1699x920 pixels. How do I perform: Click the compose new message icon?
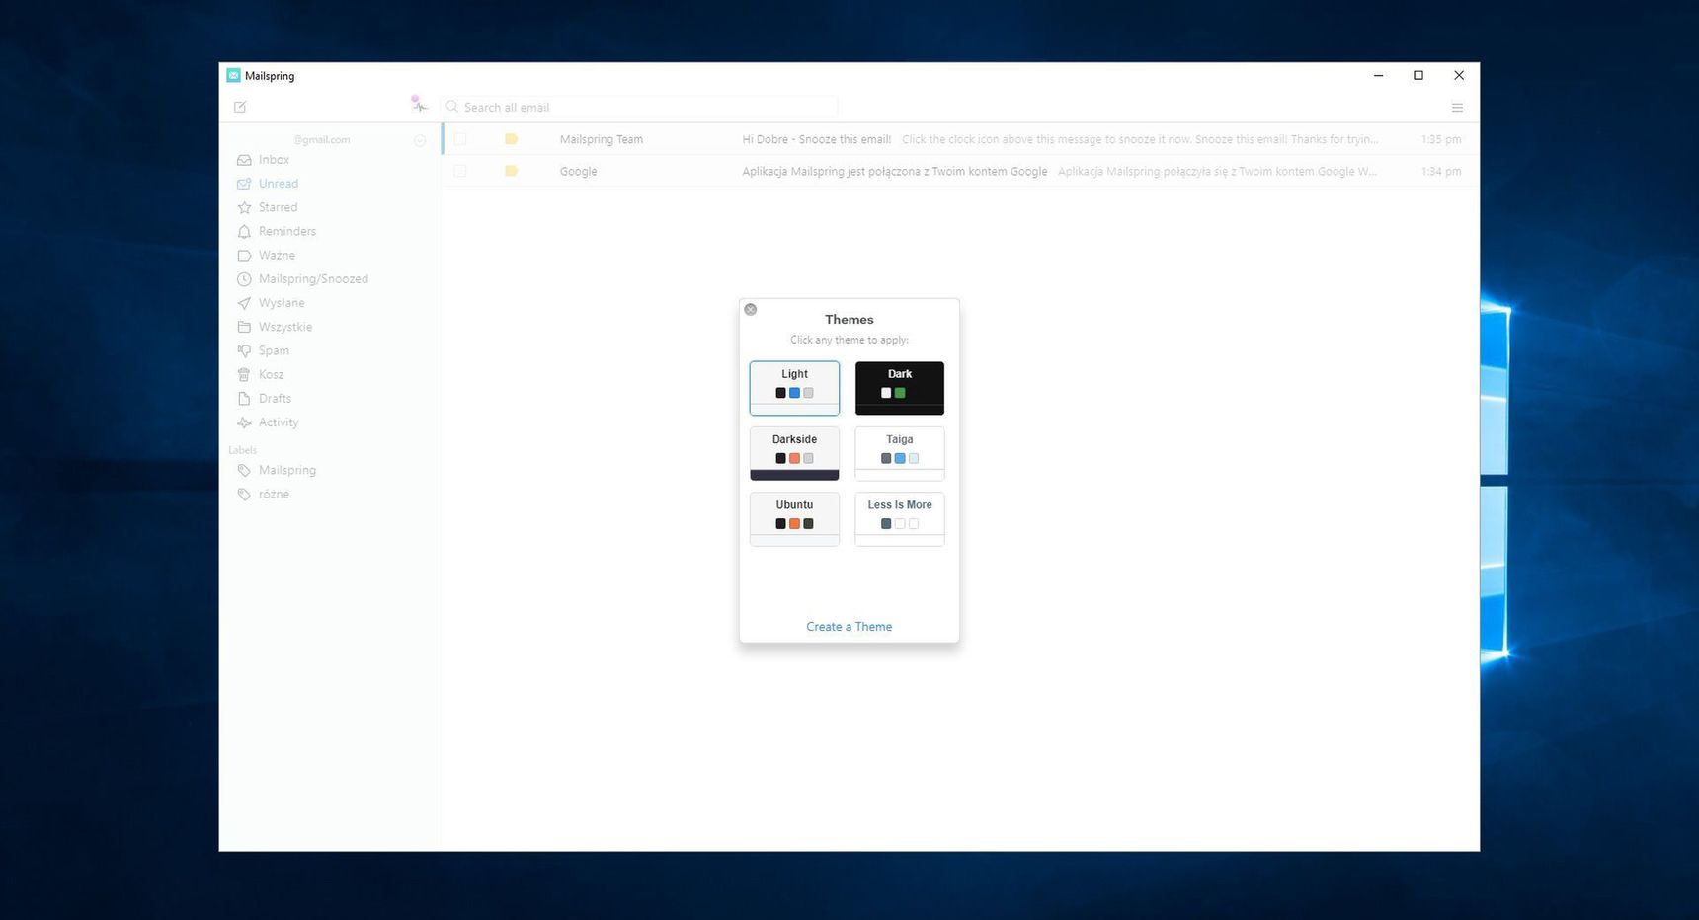coord(240,107)
